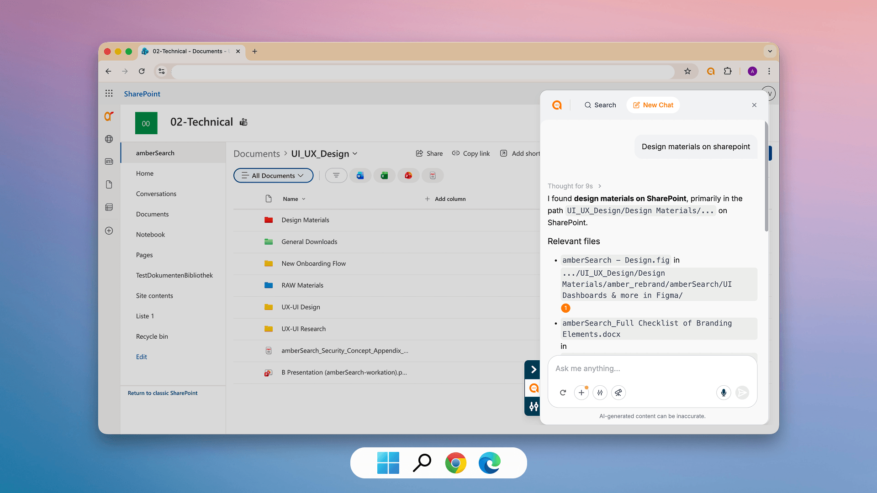
Task: Click the Edit navigation link
Action: coord(142,357)
